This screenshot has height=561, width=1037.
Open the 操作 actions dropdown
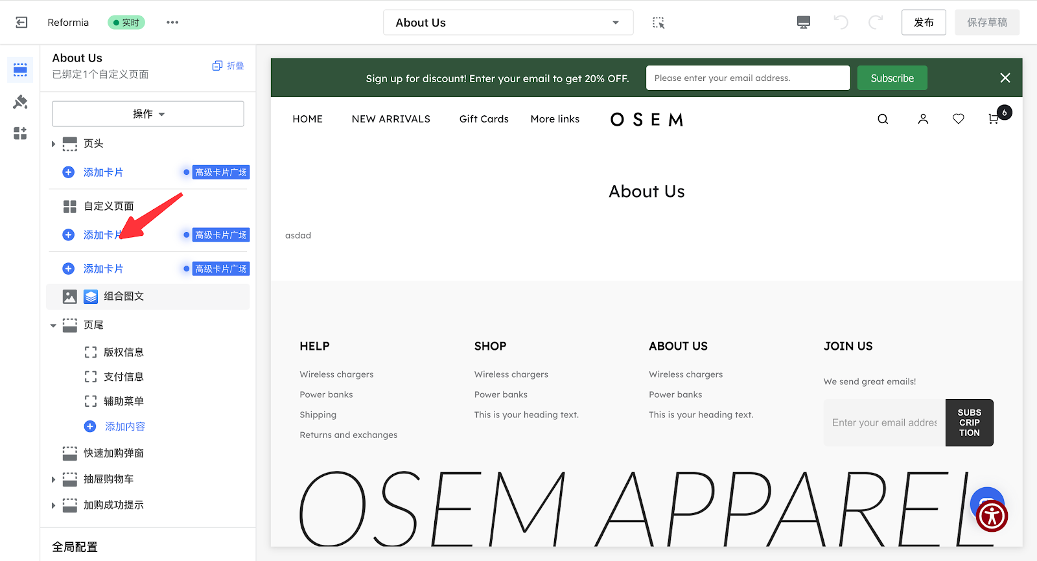click(x=148, y=114)
